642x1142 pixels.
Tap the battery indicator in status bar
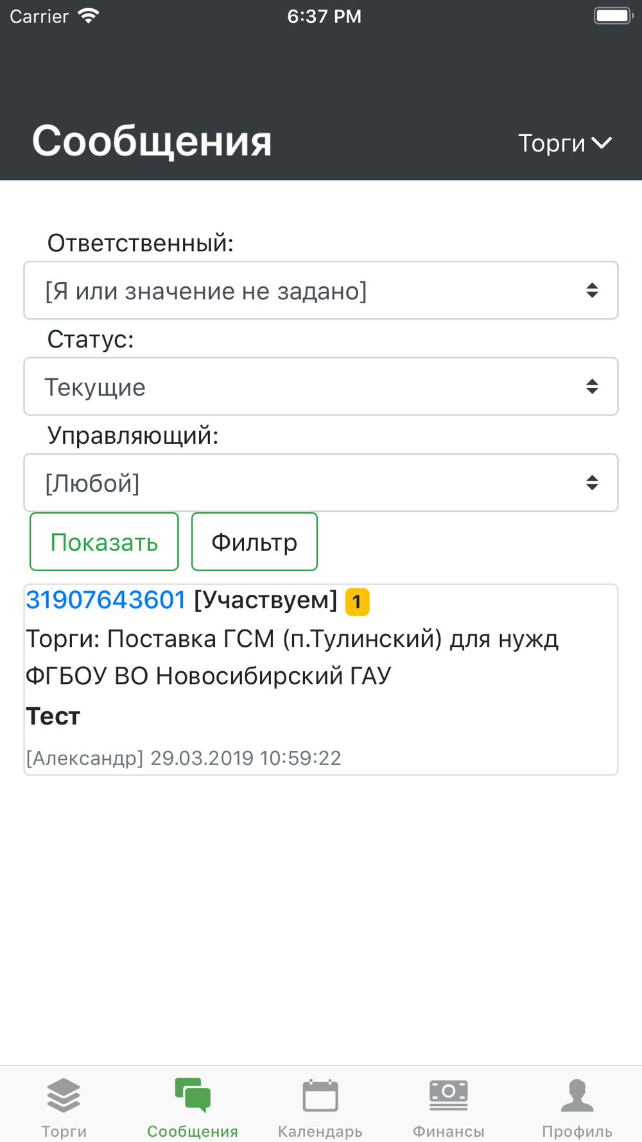coord(613,15)
